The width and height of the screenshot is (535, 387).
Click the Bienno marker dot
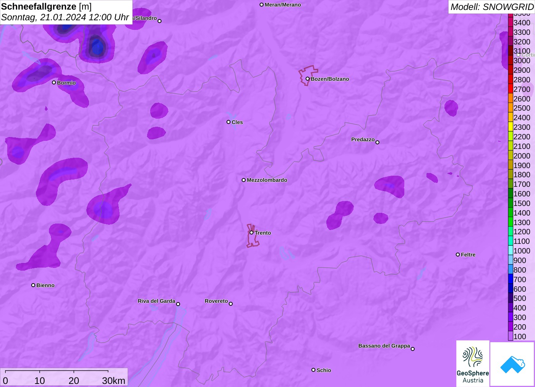click(x=33, y=285)
